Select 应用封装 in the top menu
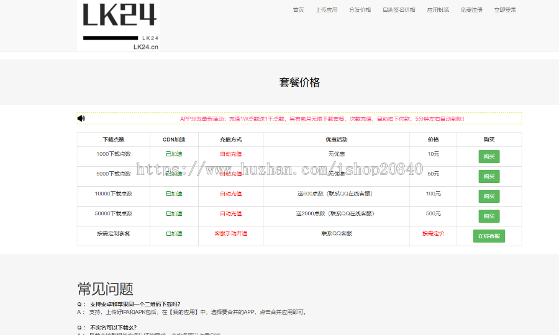 [x=438, y=10]
